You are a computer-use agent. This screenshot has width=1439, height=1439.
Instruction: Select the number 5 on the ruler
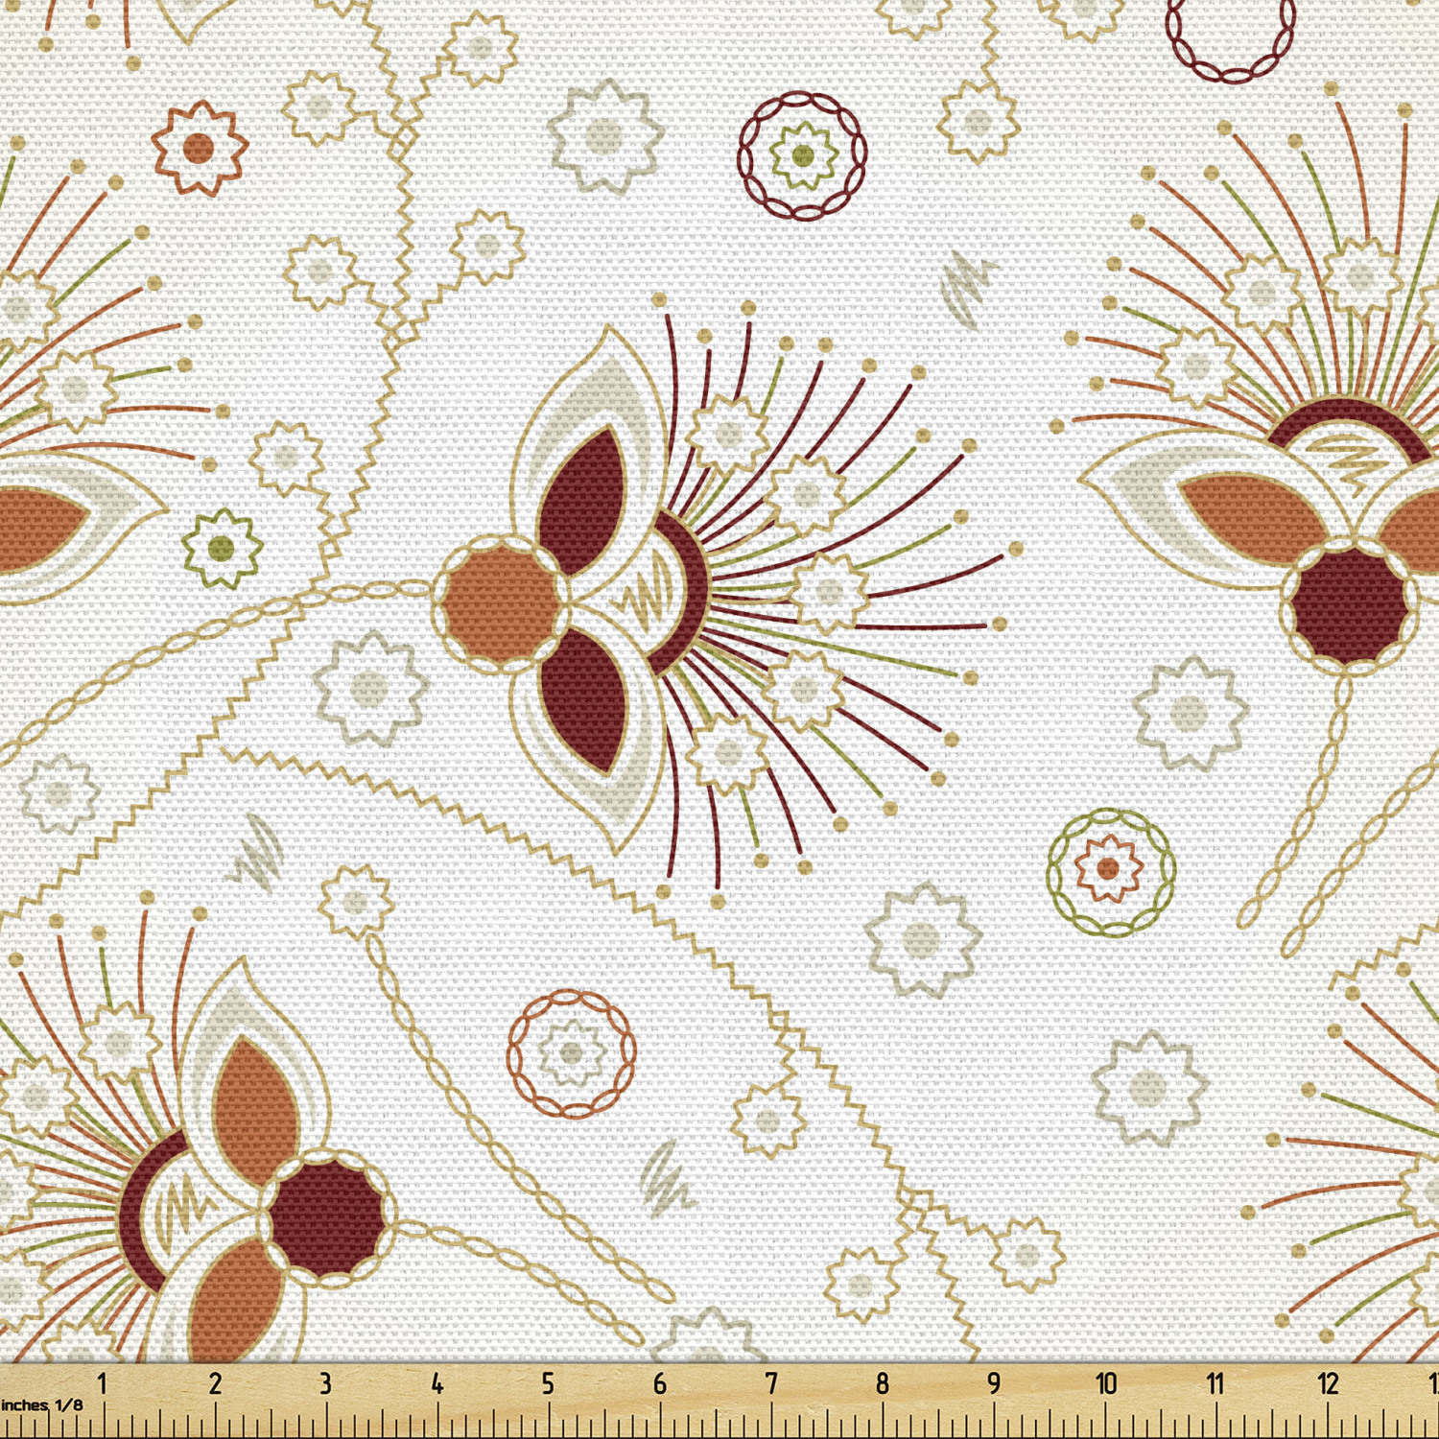pyautogui.click(x=548, y=1383)
